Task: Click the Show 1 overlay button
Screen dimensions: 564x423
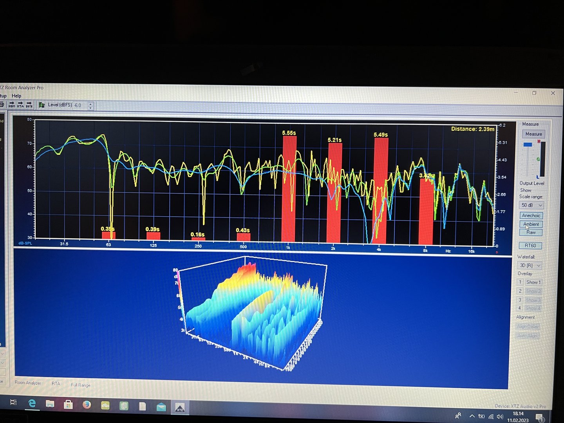Action: tap(533, 282)
